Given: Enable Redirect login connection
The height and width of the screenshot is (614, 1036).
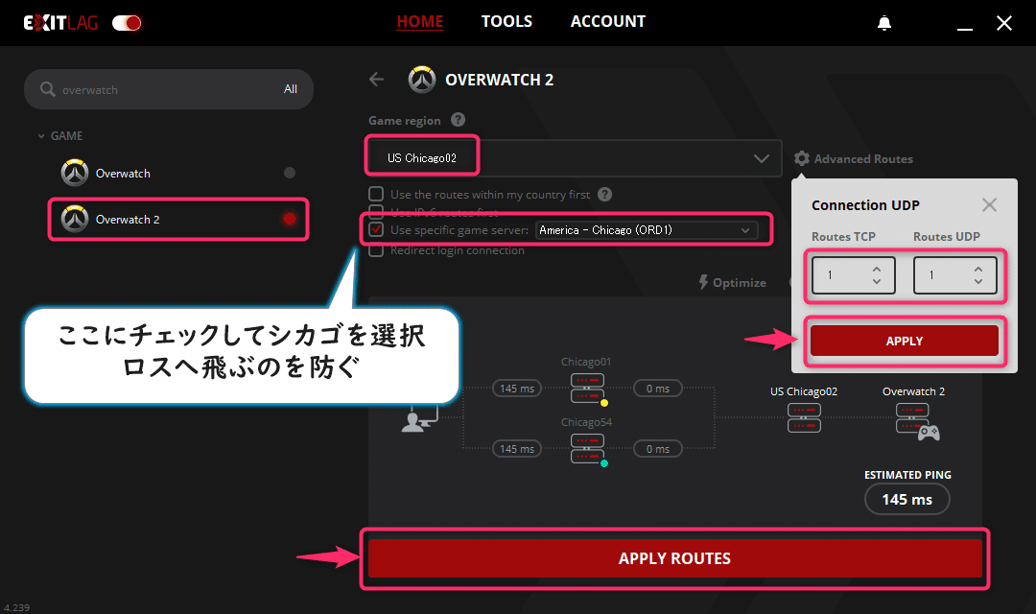Looking at the screenshot, I should tap(376, 250).
